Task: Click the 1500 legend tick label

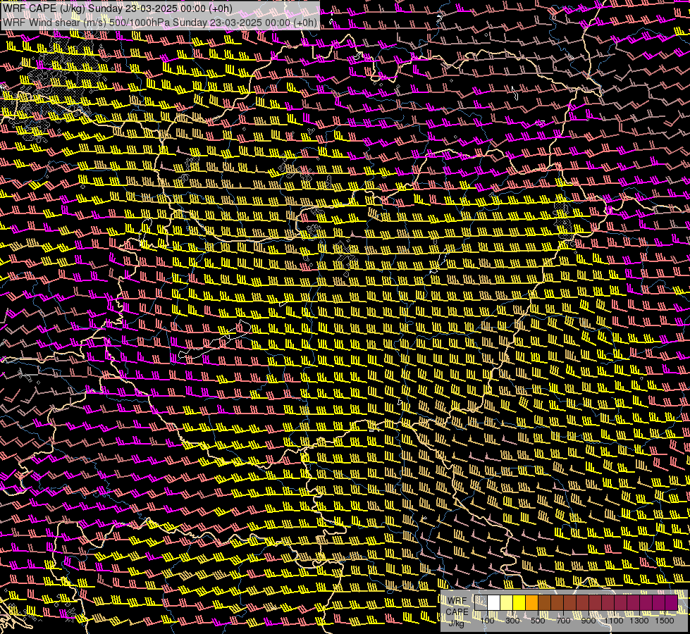Action: pyautogui.click(x=665, y=621)
